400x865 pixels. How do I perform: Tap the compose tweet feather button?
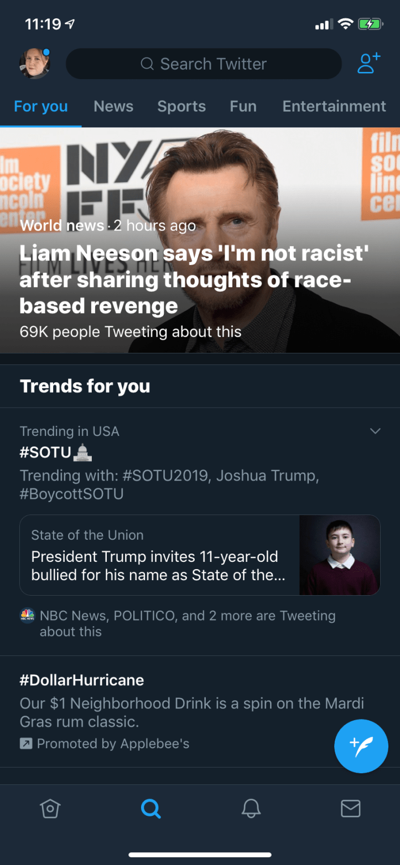click(361, 746)
